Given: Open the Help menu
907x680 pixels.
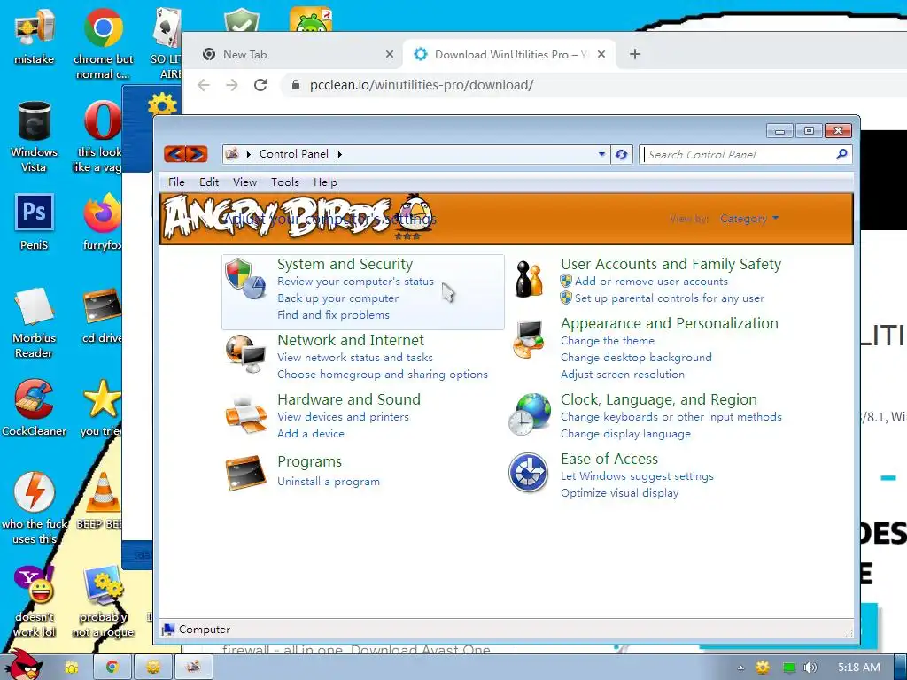Looking at the screenshot, I should tap(325, 182).
